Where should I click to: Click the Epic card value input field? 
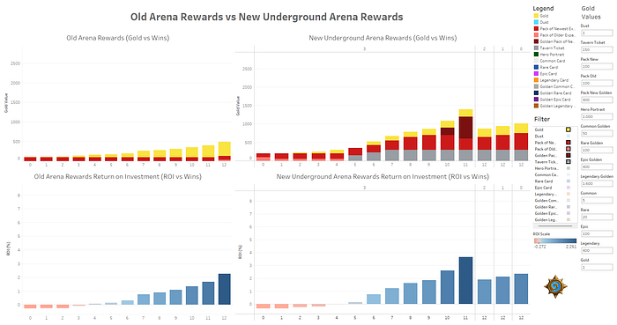click(597, 233)
